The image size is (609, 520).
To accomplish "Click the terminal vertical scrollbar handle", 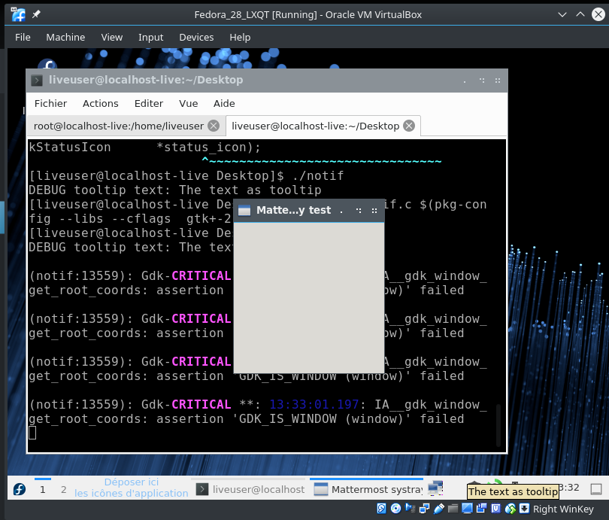I will [498, 425].
